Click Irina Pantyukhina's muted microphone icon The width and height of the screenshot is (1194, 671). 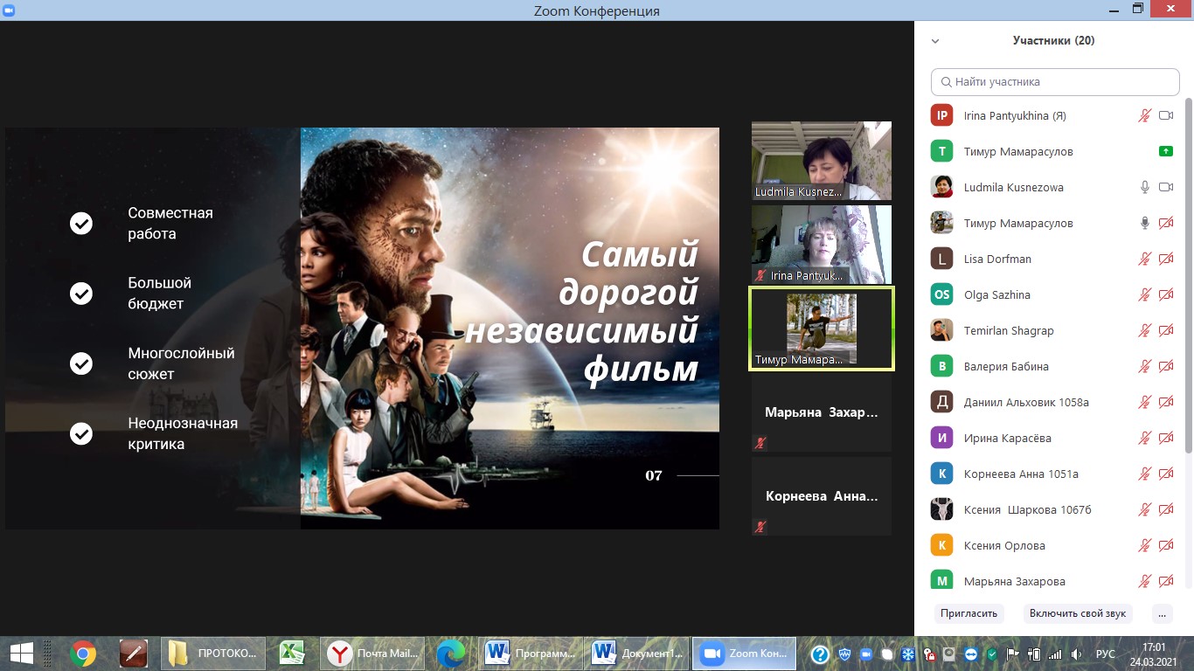1144,115
